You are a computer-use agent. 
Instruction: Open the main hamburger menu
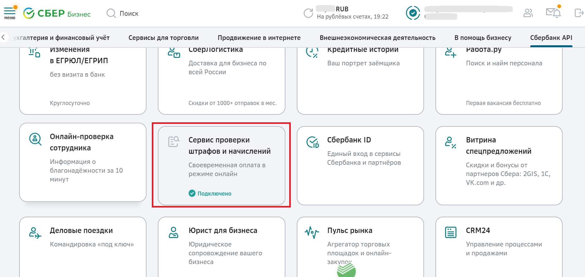(9, 13)
